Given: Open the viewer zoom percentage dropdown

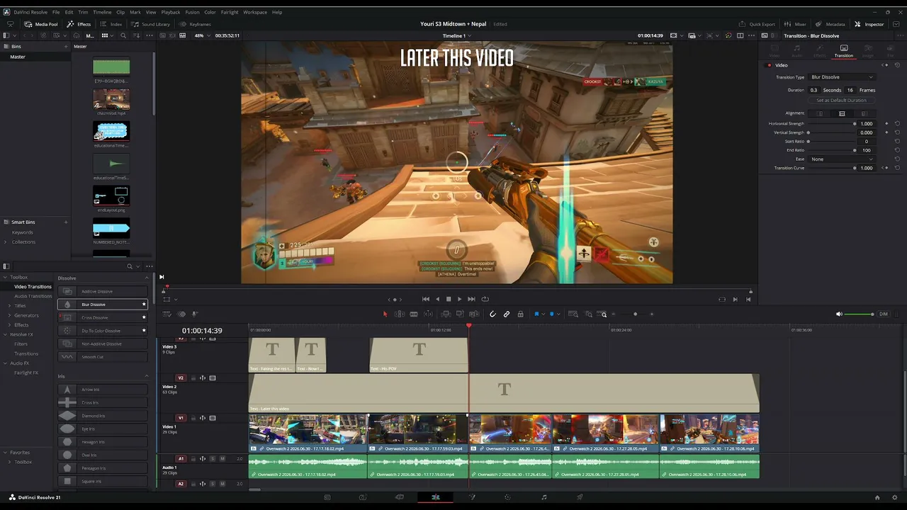Looking at the screenshot, I should tap(201, 35).
